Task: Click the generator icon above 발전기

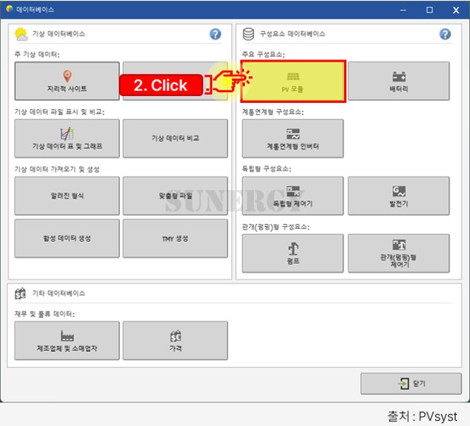Action: click(x=399, y=191)
